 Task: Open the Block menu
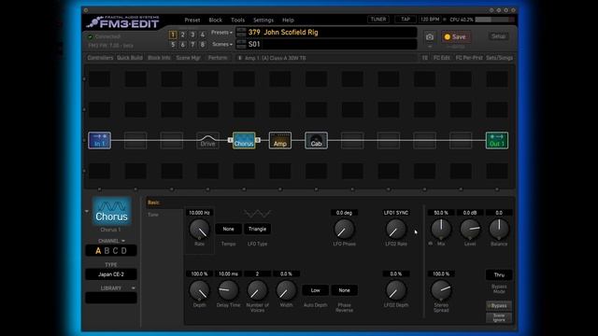[x=216, y=20]
